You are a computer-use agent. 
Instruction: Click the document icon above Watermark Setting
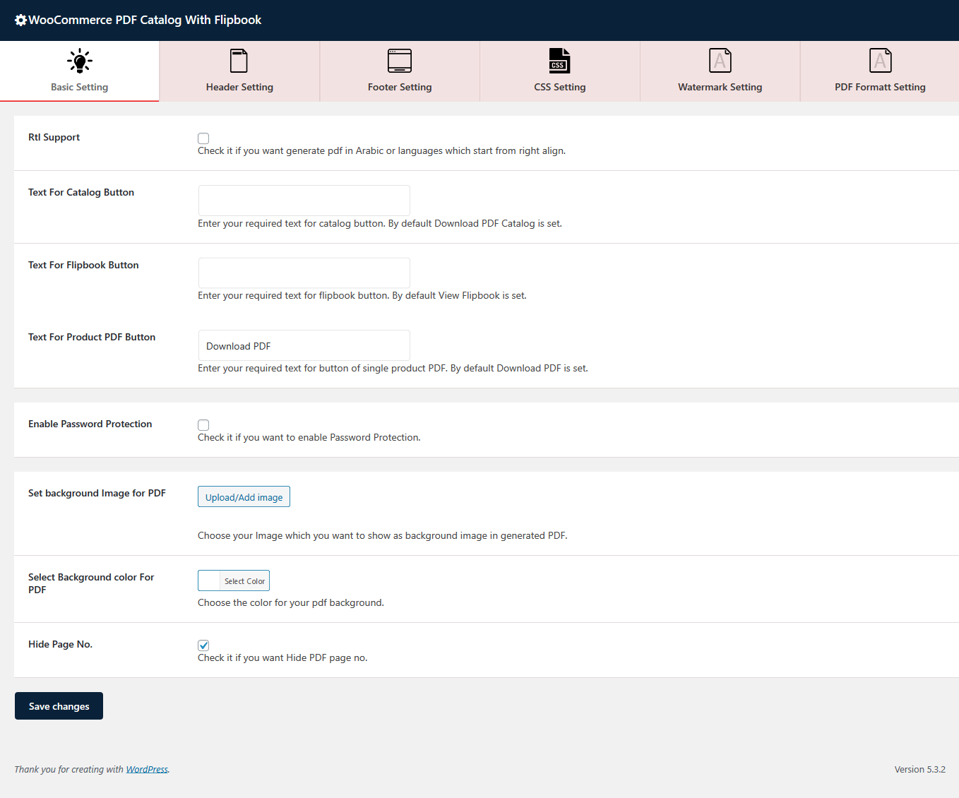pyautogui.click(x=720, y=61)
